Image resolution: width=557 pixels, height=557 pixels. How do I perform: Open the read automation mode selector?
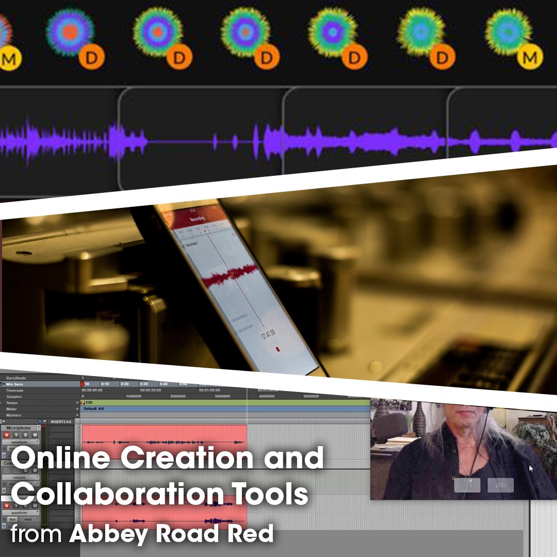(29, 519)
